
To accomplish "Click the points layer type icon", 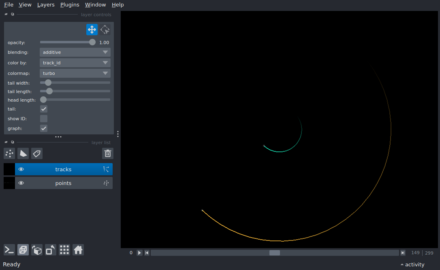I will (106, 183).
